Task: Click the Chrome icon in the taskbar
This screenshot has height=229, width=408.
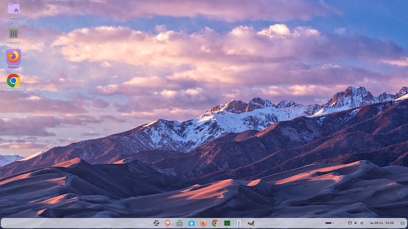Action: [215, 223]
